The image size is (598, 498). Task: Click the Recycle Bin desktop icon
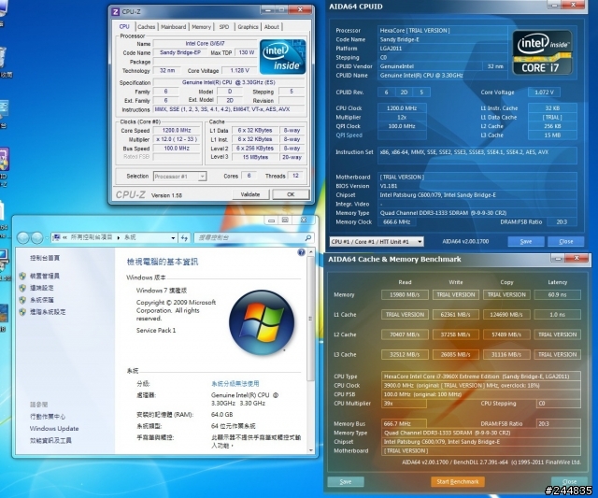pyautogui.click(x=3, y=57)
